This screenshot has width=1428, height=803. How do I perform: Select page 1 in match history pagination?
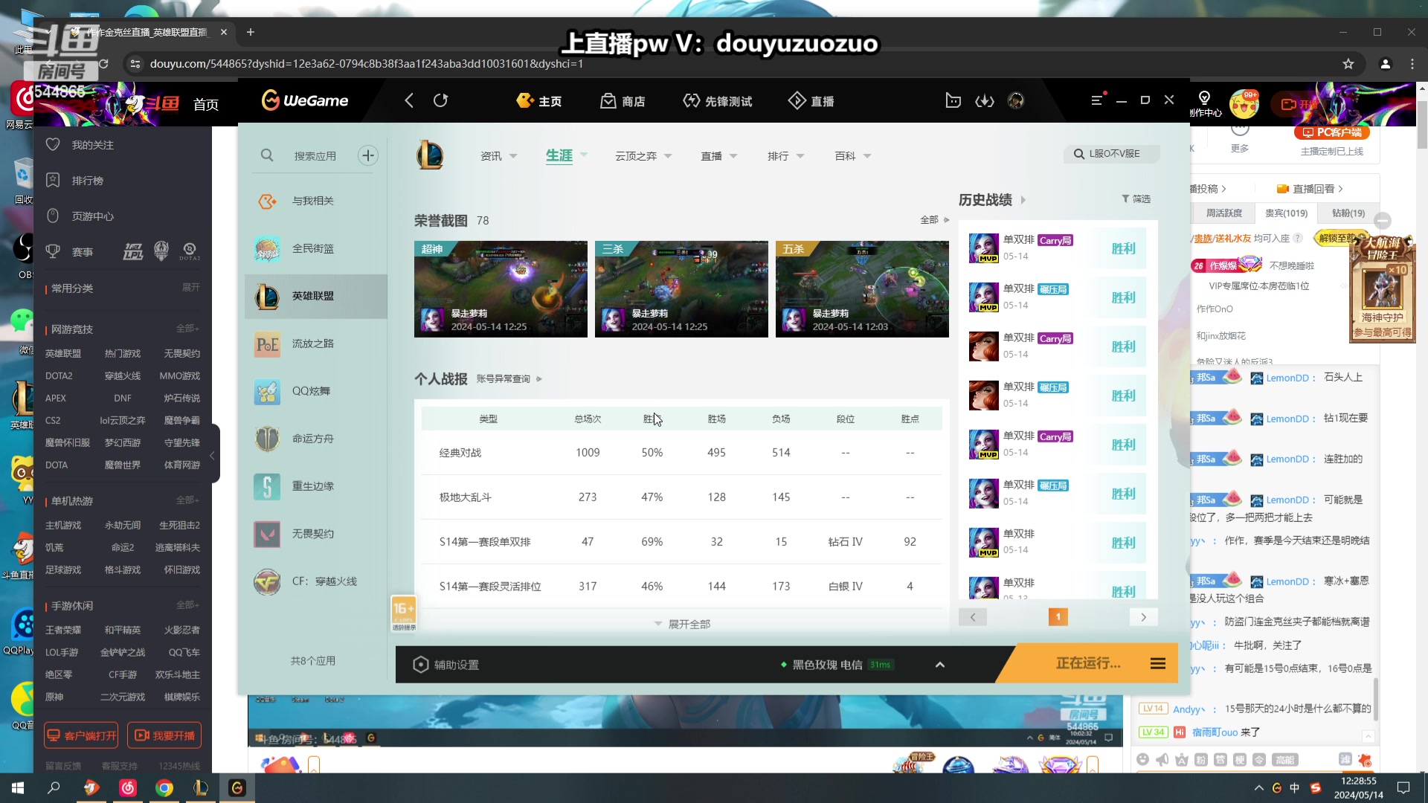click(1058, 616)
